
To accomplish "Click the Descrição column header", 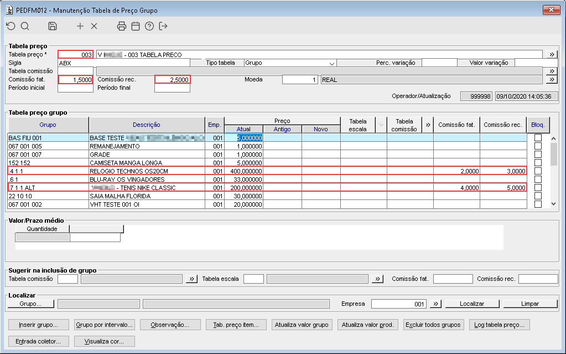I will 147,125.
